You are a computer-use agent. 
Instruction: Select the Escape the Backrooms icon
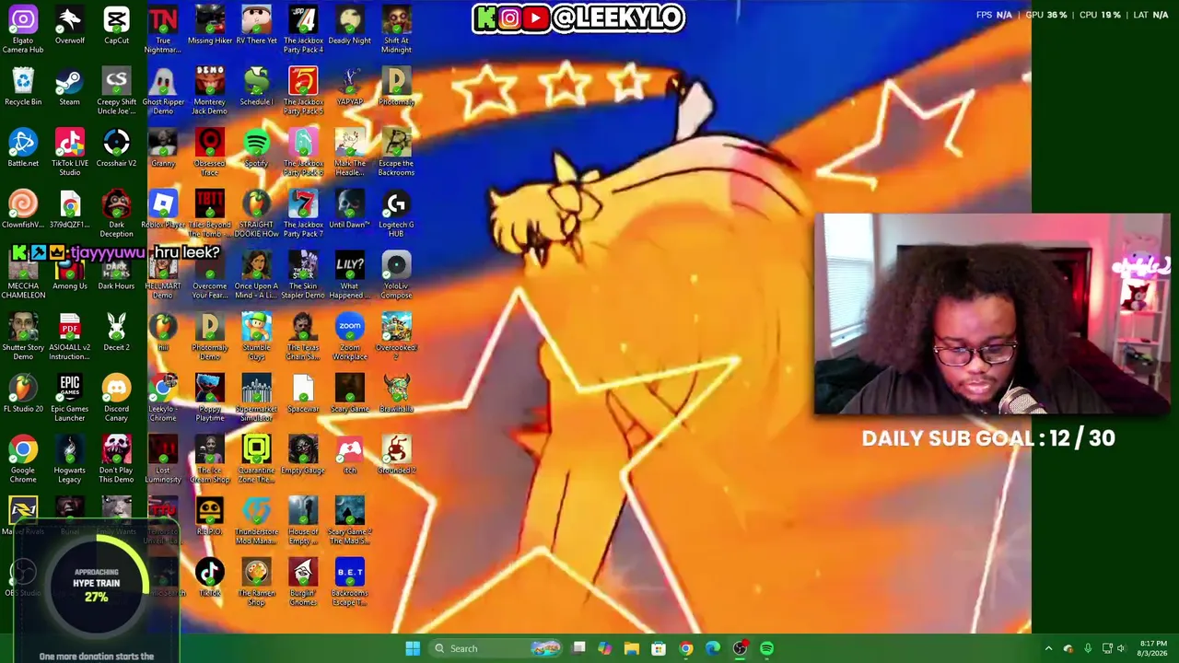point(396,152)
